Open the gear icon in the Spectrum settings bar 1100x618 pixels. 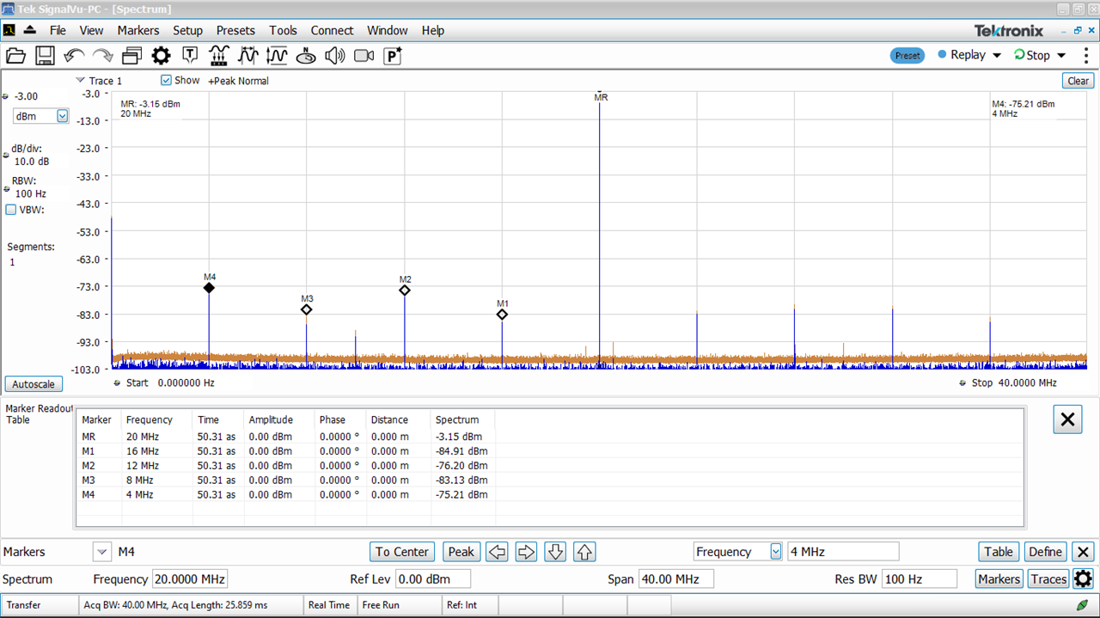coord(1083,578)
